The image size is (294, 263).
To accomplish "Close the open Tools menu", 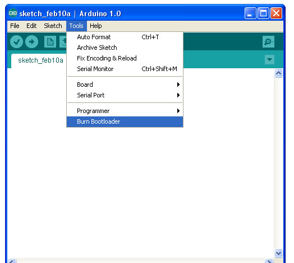I will (x=76, y=26).
